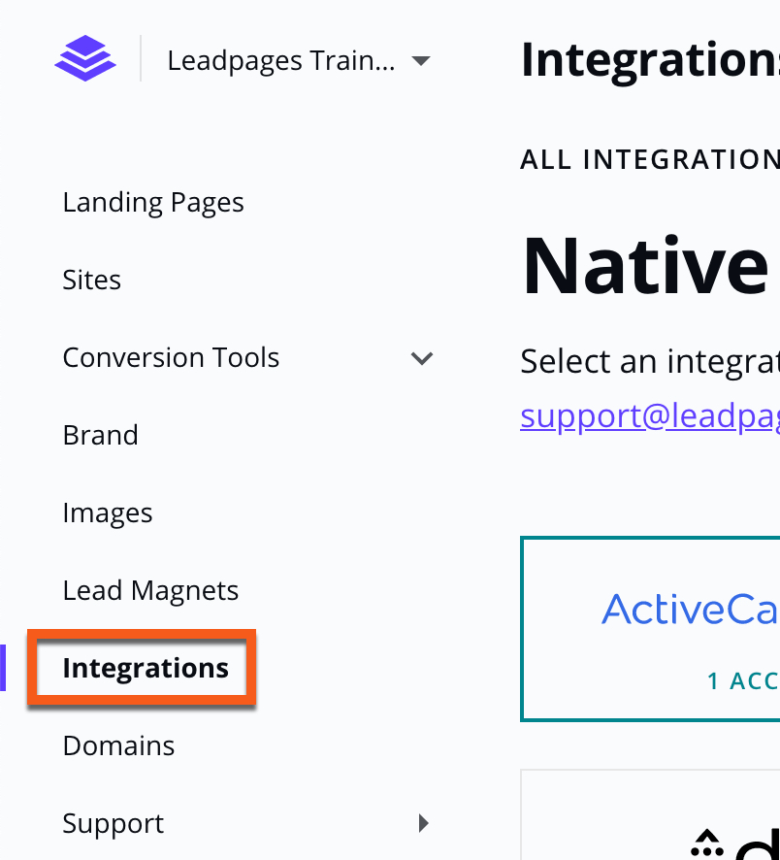Click the Leadpages logo icon
Viewport: 780px width, 860px height.
85,58
